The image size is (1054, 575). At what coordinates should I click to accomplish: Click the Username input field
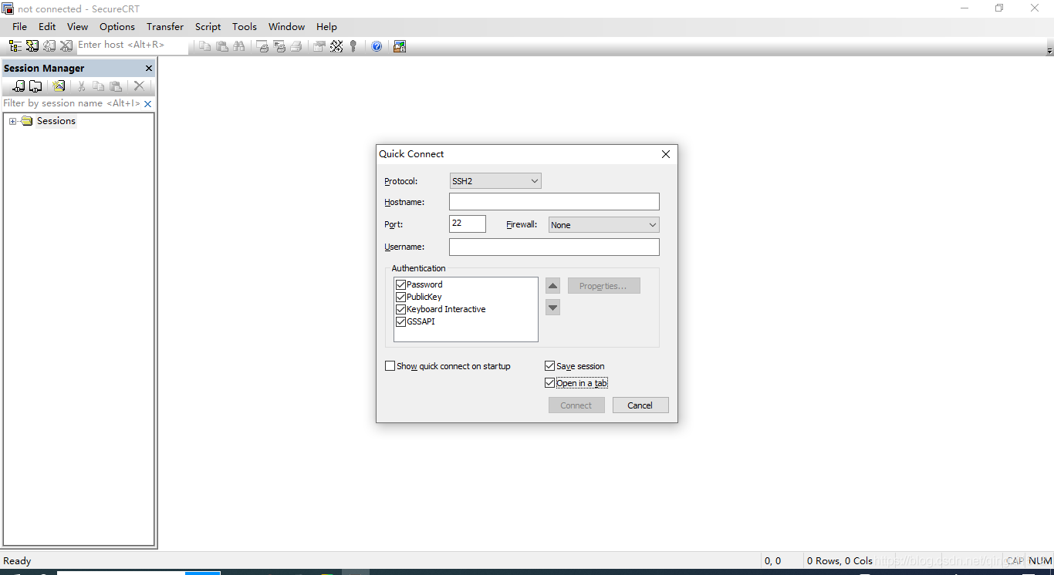coord(554,247)
